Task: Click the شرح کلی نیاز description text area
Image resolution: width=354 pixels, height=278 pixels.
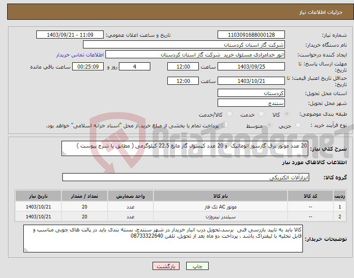Action: point(185,148)
